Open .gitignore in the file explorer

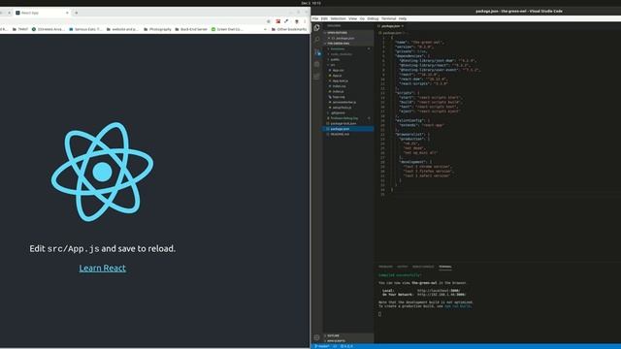[348, 113]
